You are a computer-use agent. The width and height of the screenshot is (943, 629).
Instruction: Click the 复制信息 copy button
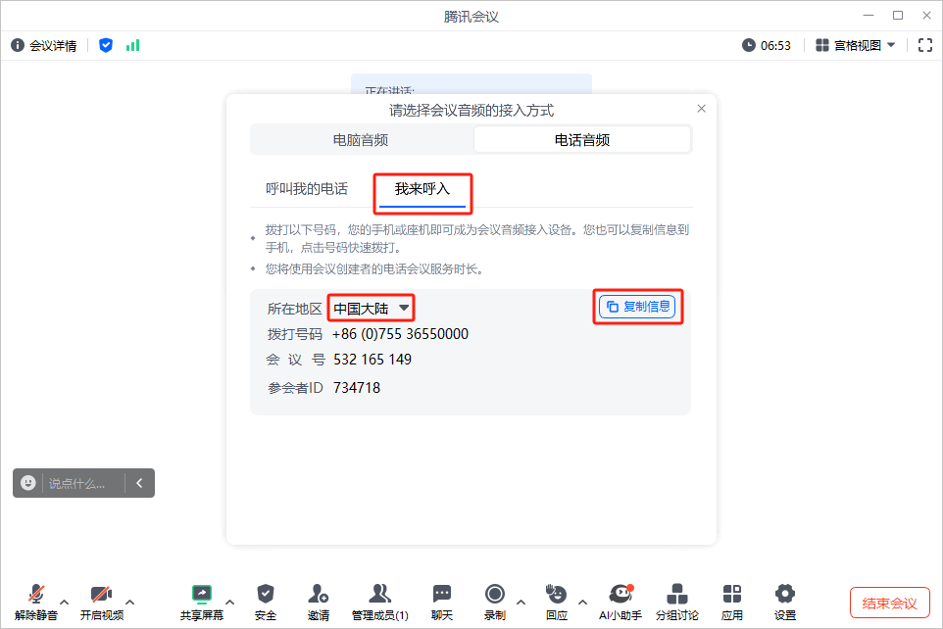click(x=637, y=307)
